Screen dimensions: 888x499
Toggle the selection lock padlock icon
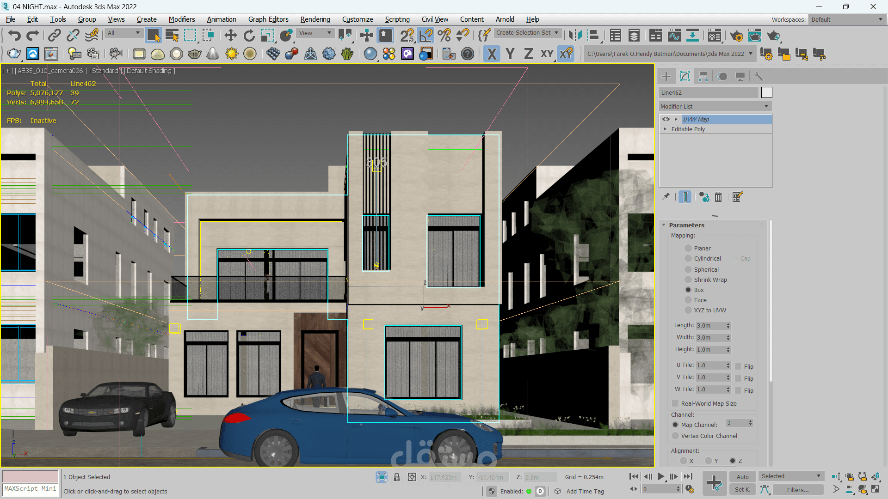[x=396, y=477]
